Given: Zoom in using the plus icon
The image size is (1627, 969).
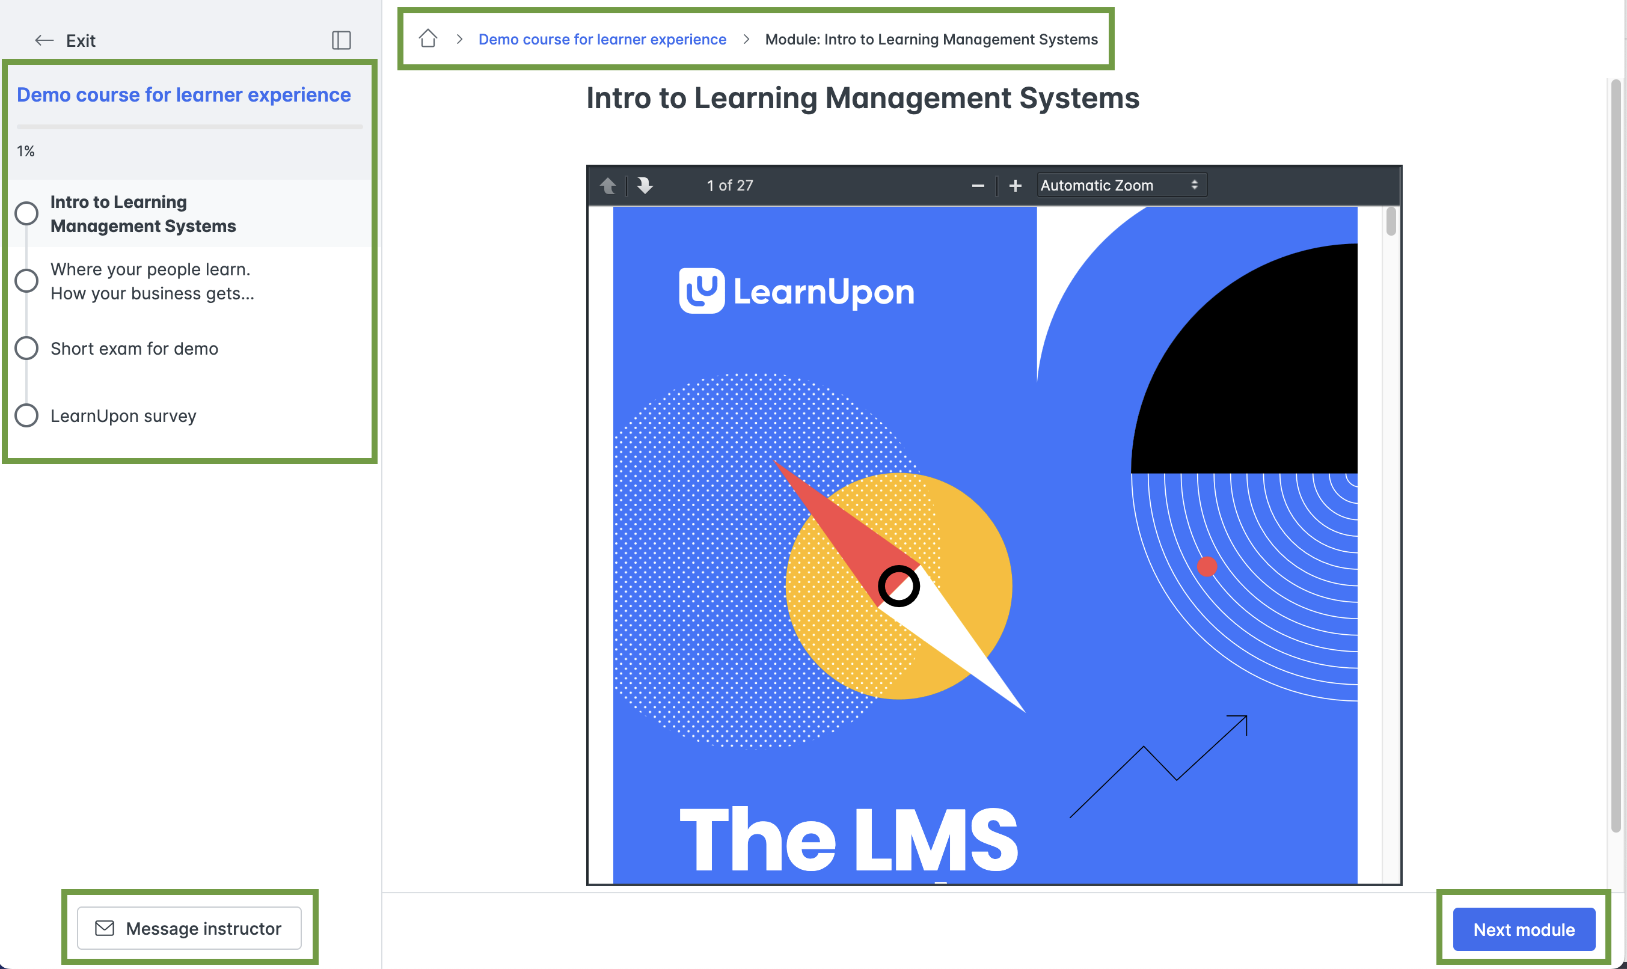Looking at the screenshot, I should 1015,185.
